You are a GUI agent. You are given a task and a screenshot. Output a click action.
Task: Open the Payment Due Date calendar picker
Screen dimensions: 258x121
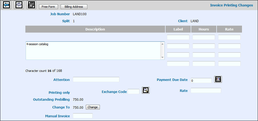pyautogui.click(x=218, y=79)
